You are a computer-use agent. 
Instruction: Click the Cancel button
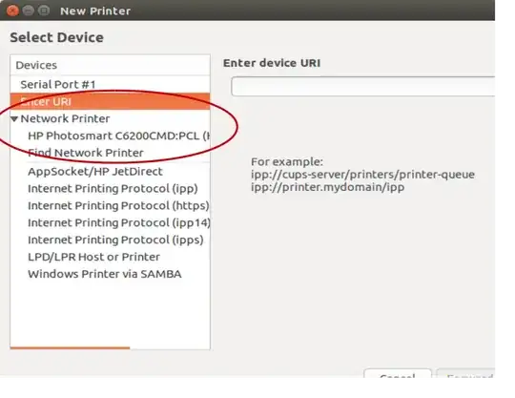click(x=398, y=374)
